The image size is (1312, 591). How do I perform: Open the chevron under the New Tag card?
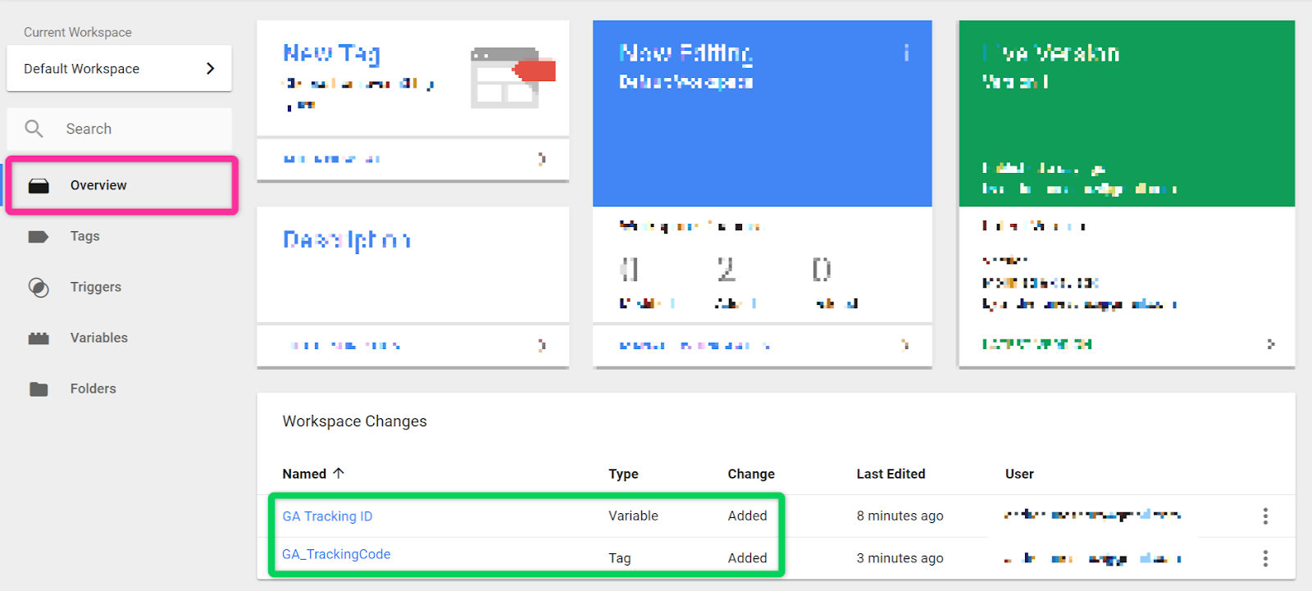point(541,159)
